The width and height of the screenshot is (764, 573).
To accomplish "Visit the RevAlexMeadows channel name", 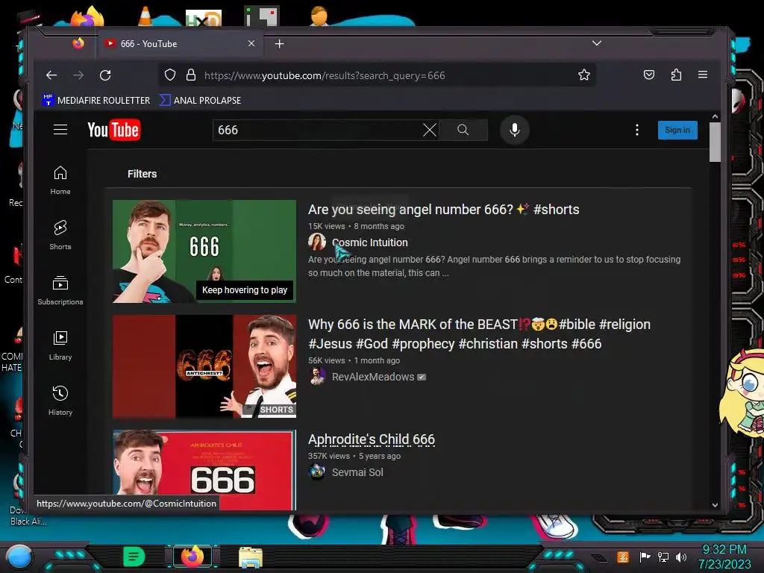I will click(x=373, y=377).
